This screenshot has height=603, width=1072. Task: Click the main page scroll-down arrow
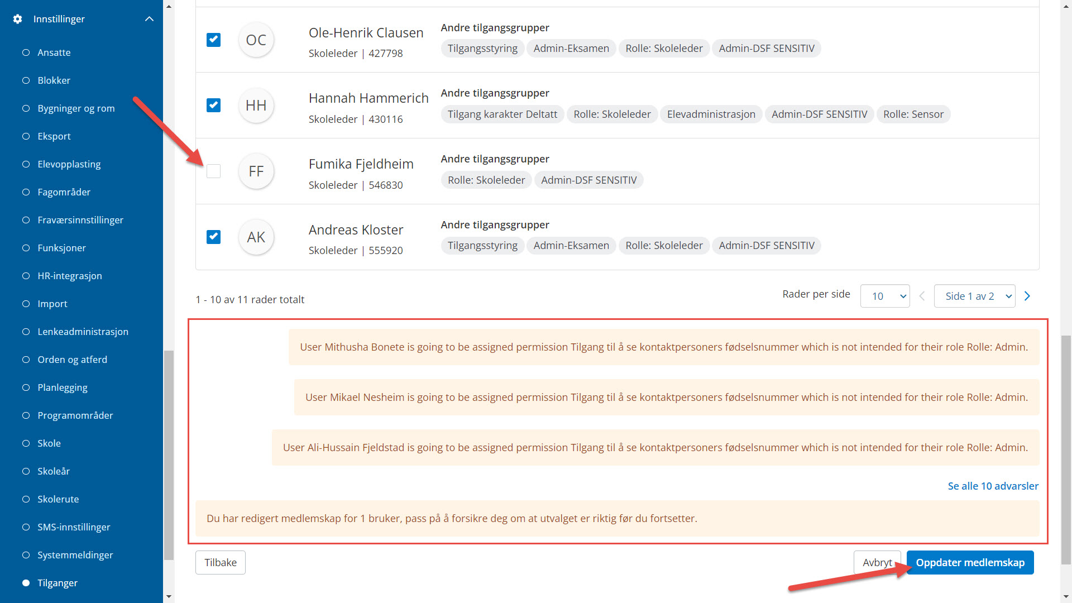coord(1066,597)
